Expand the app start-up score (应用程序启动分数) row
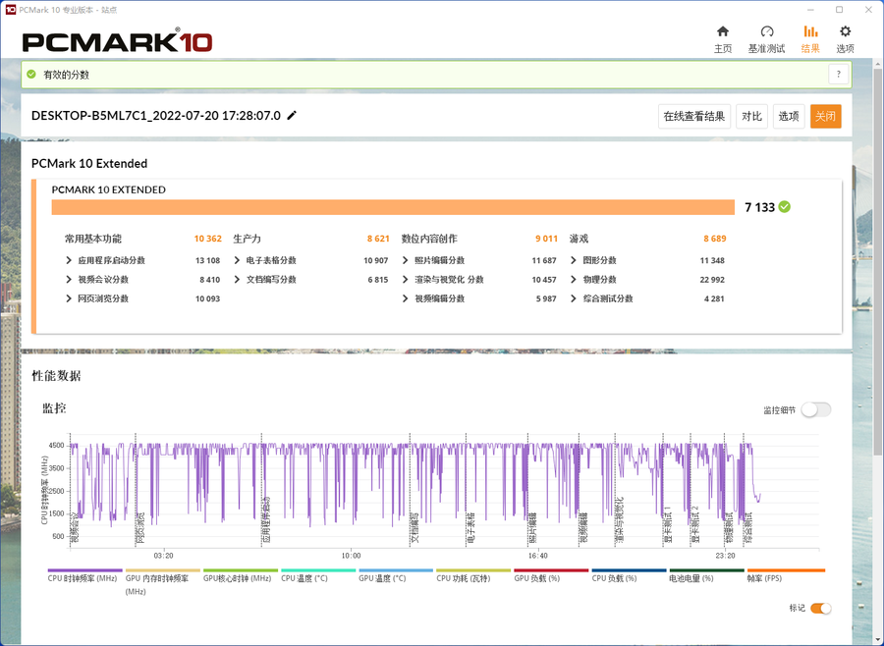884x646 pixels. [70, 261]
